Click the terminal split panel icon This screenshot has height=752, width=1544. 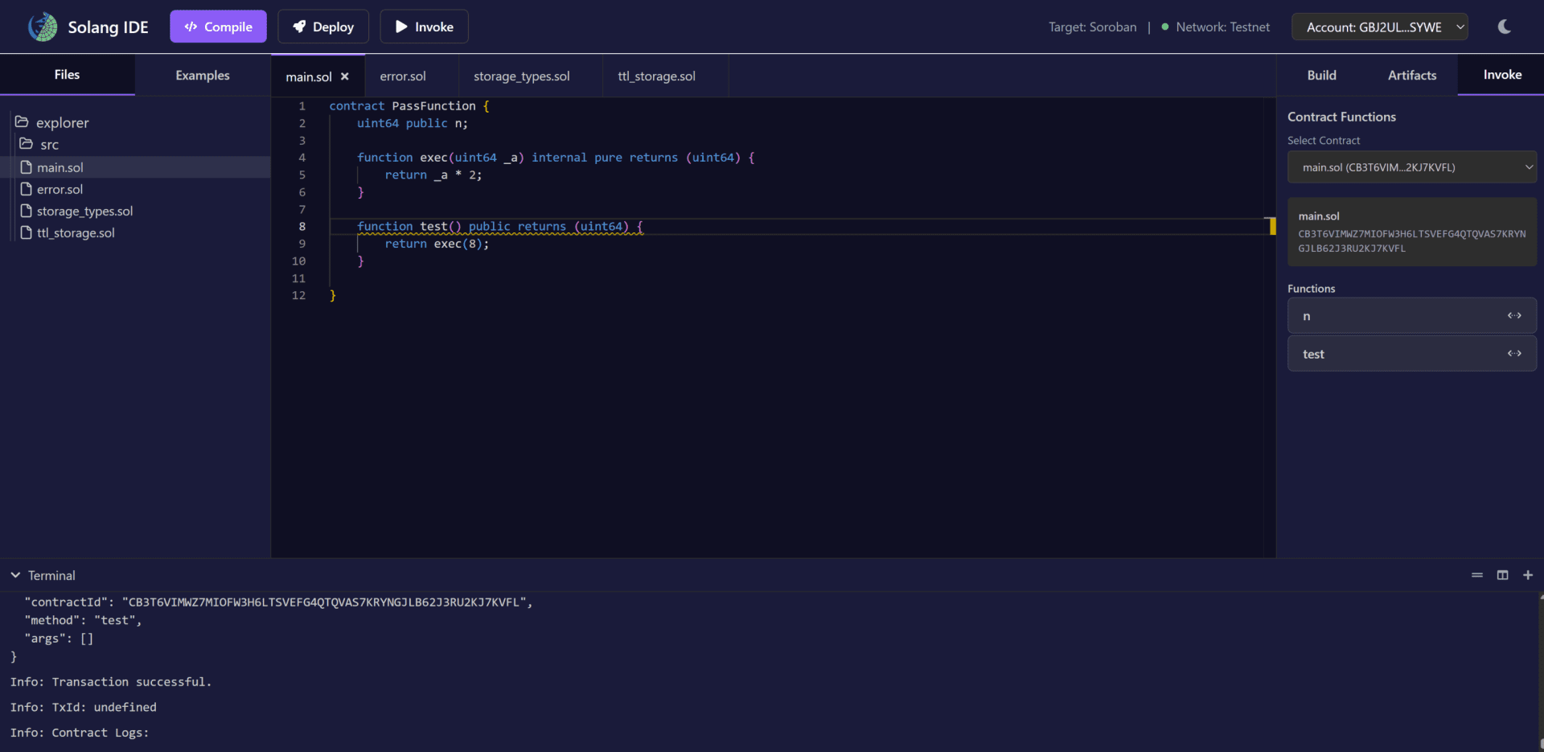coord(1502,575)
